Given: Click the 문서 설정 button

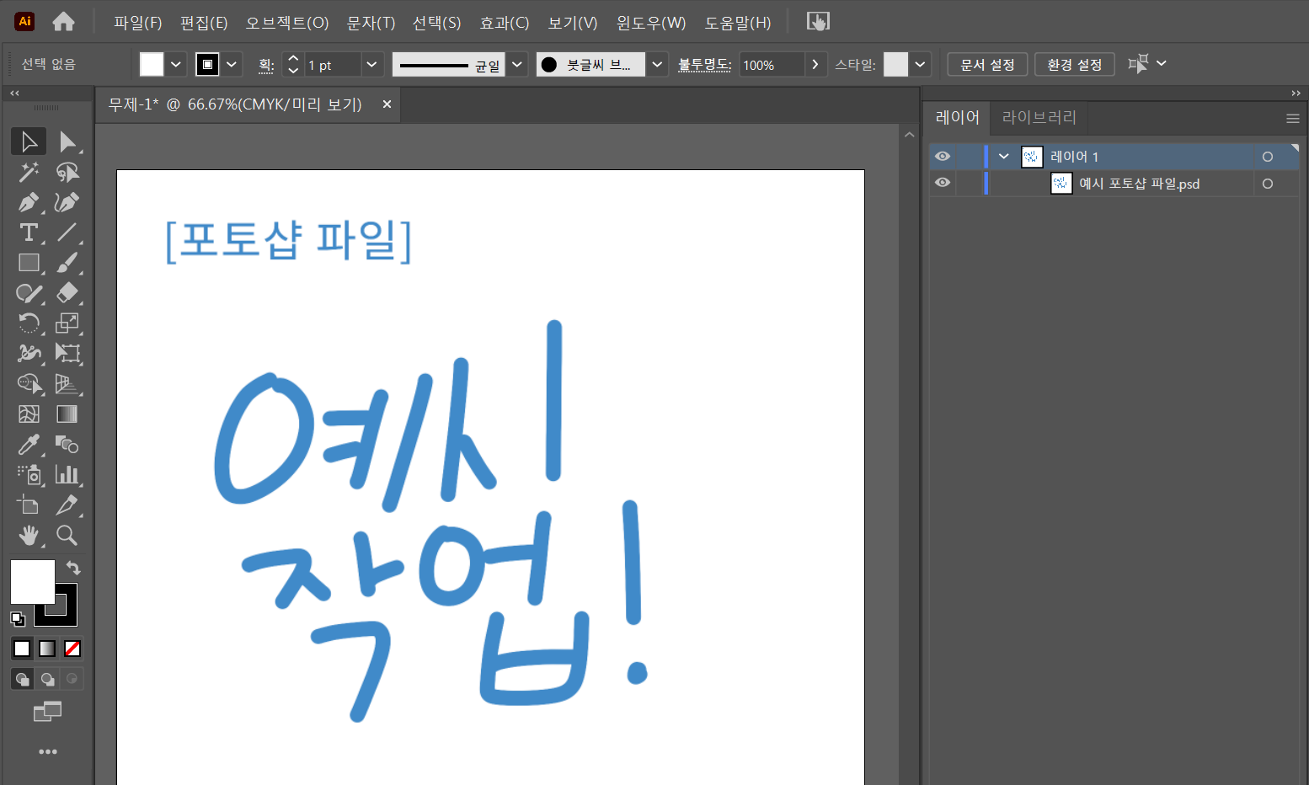Looking at the screenshot, I should point(986,64).
